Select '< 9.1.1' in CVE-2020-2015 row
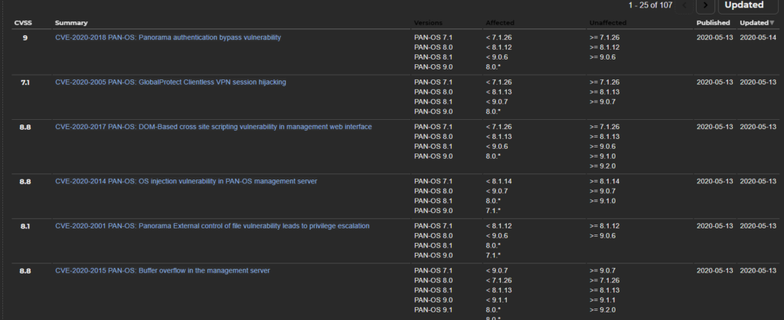The height and width of the screenshot is (320, 784). [496, 300]
